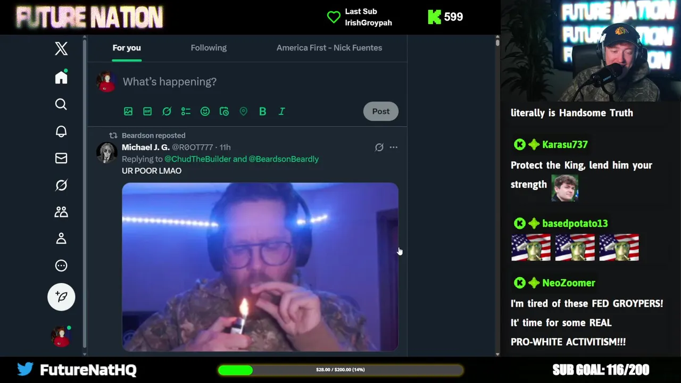Switch to America First - Nick Fuentes tab
This screenshot has height=383, width=681.
click(x=329, y=48)
